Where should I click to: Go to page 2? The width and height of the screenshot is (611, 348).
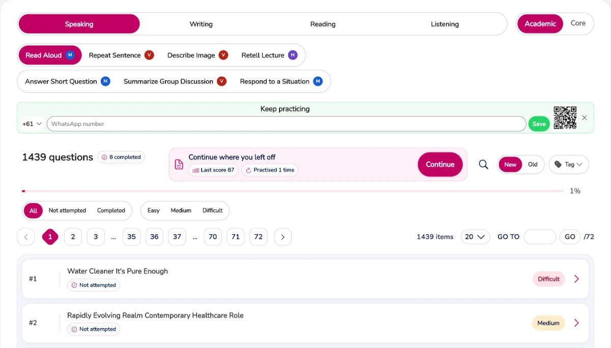[73, 237]
